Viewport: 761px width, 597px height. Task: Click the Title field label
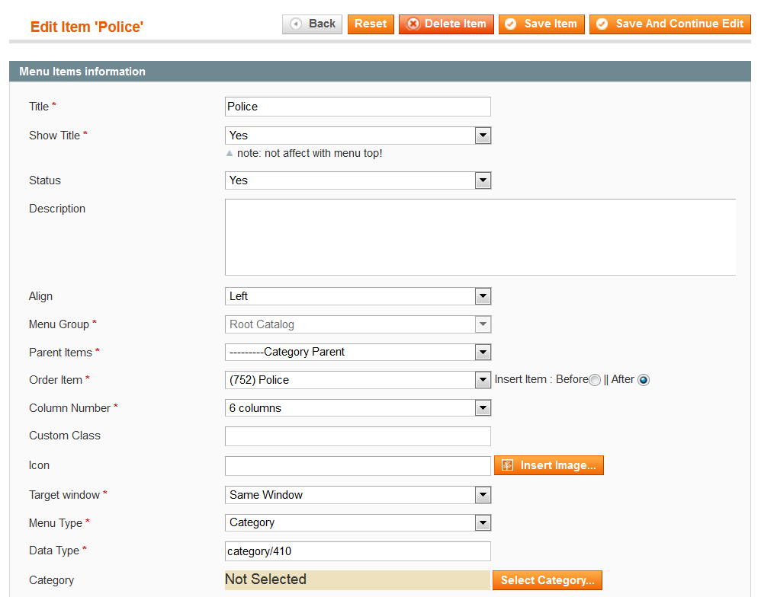click(39, 107)
